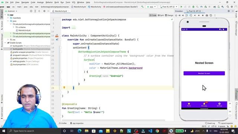Screen dimensions: 238x134
Task: Switch editor to Split view
Action: coord(161,15)
